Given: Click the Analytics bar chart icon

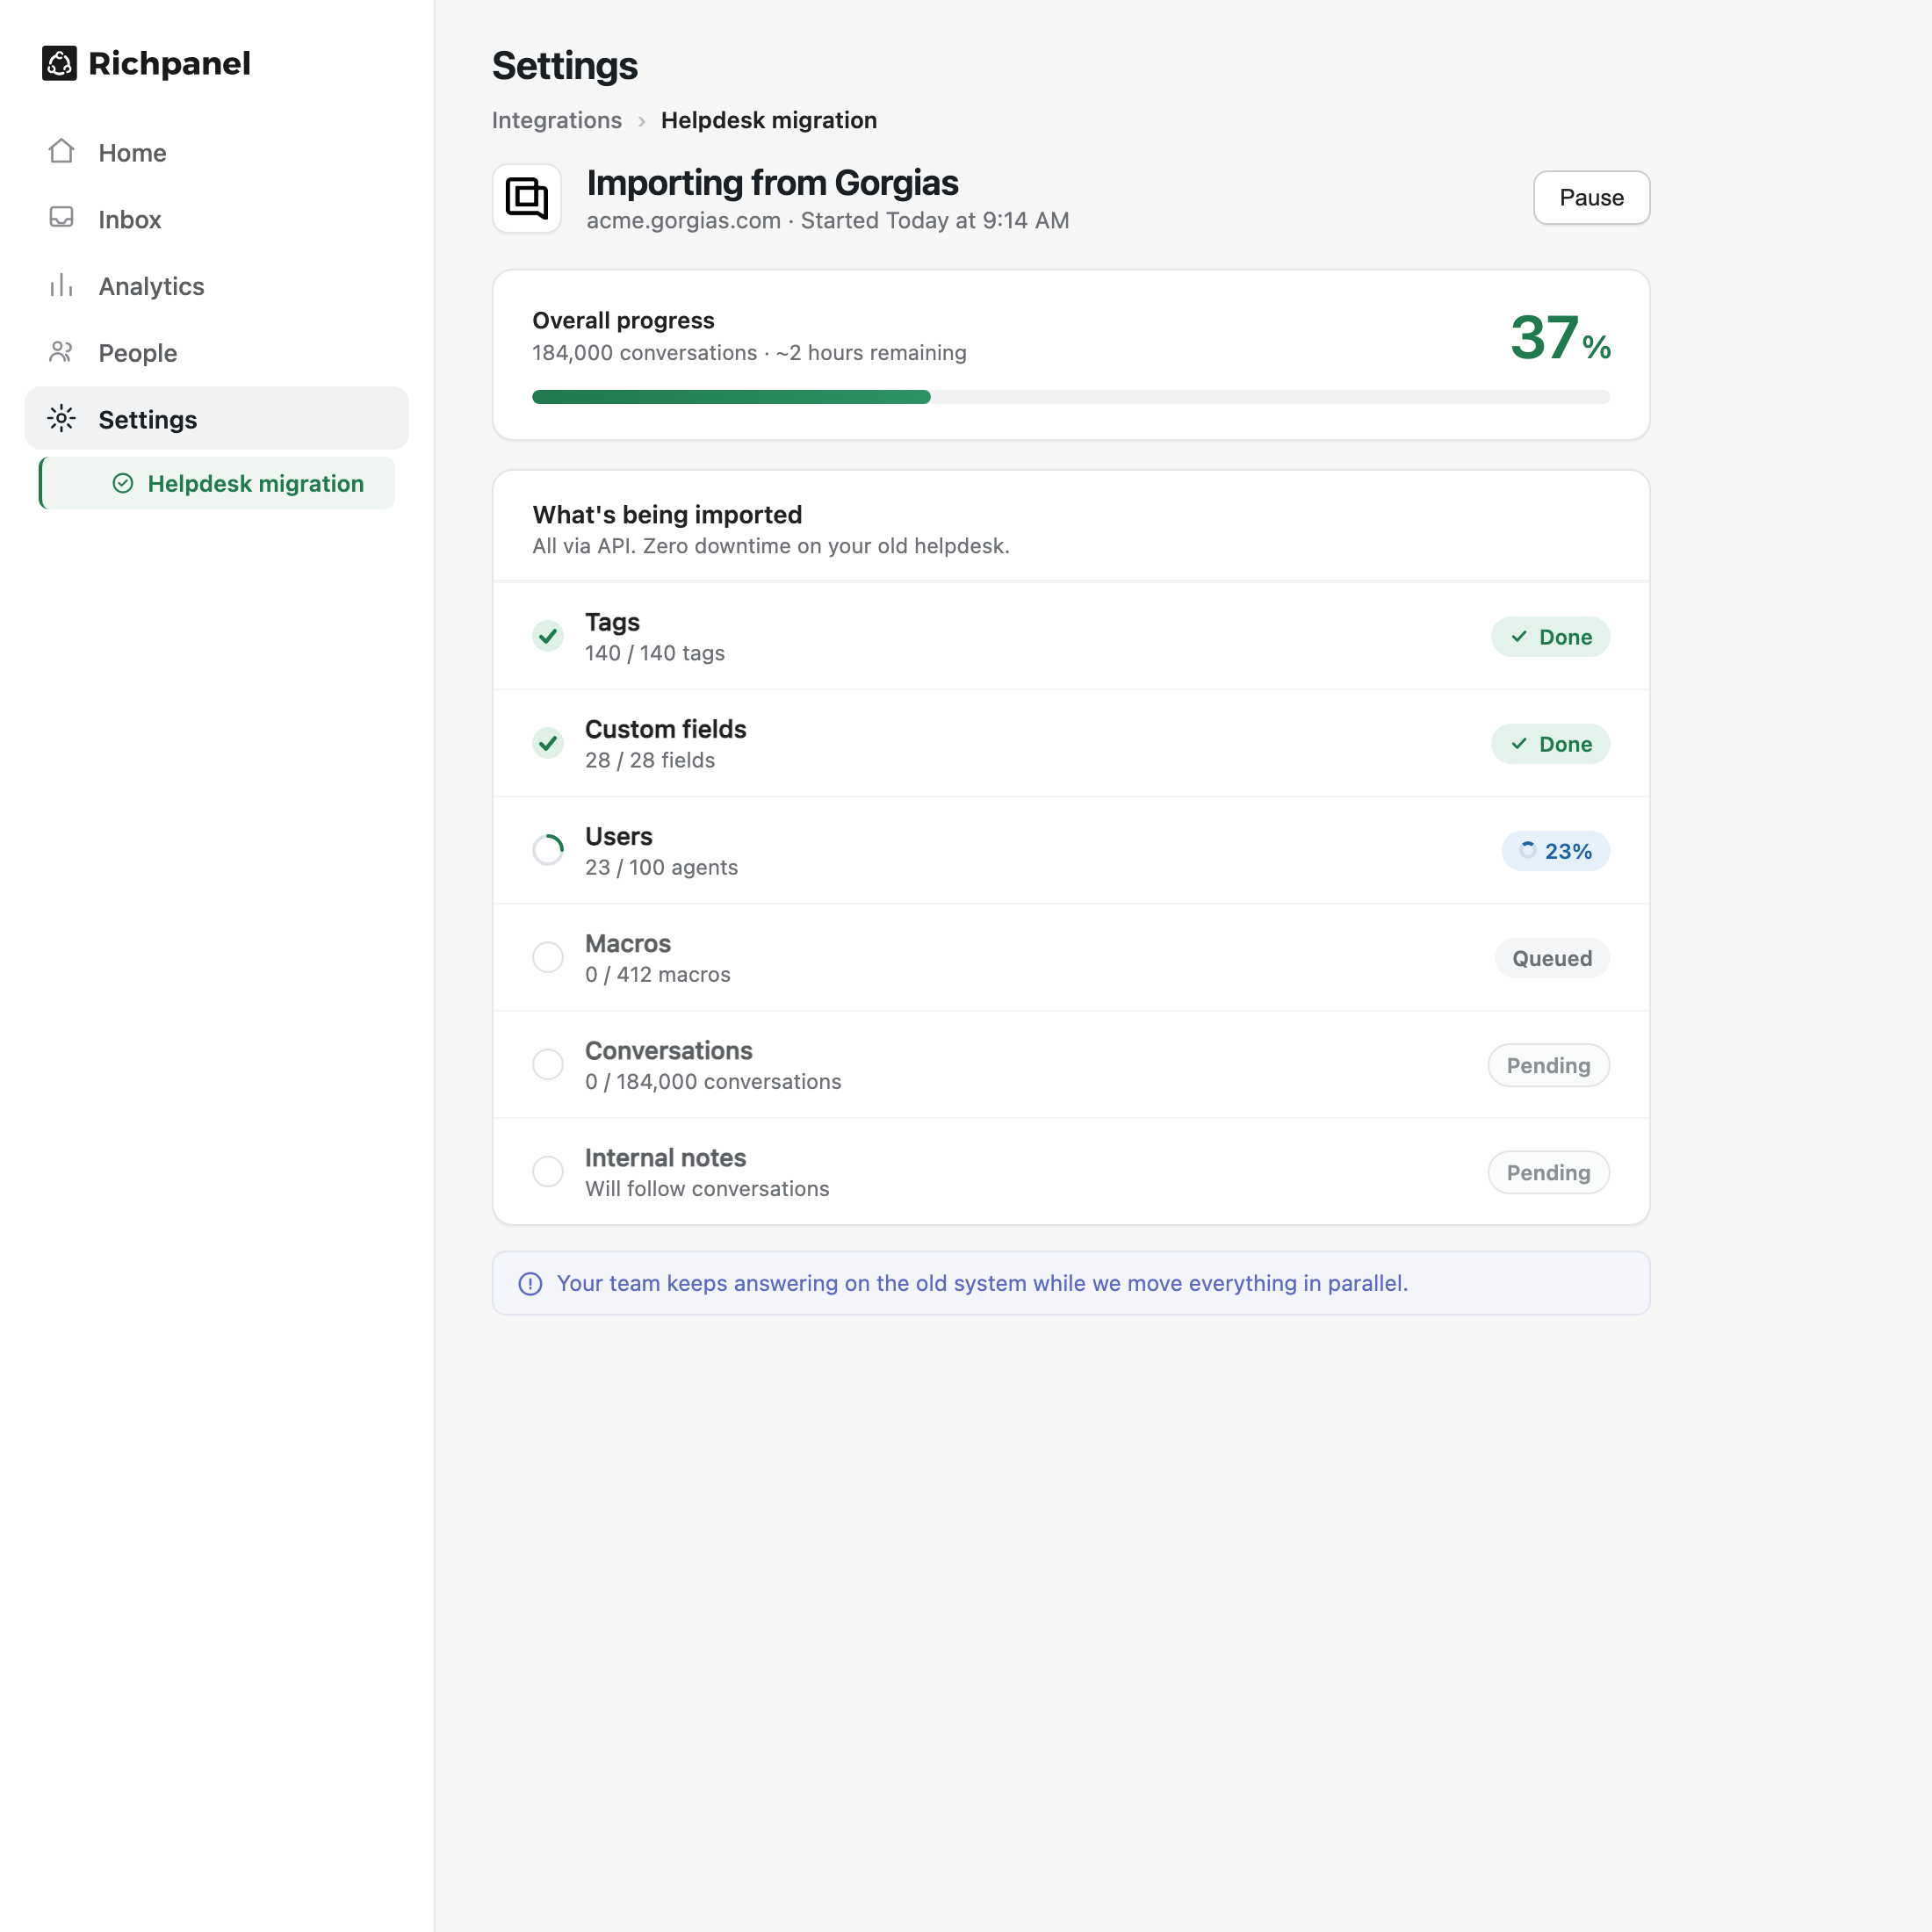Looking at the screenshot, I should (x=62, y=285).
